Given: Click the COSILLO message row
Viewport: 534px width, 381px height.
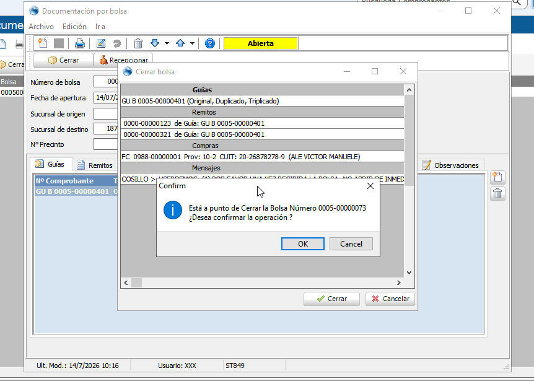Looking at the screenshot, I should pos(262,179).
